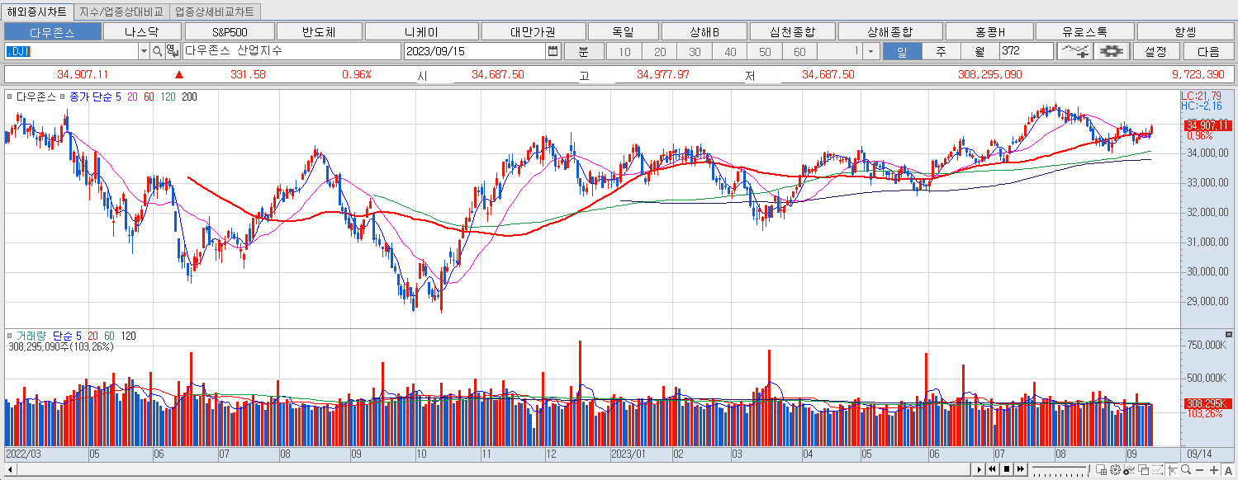Click the A auto-scale icon in bottom bar
The image size is (1238, 480).
pos(1228,469)
